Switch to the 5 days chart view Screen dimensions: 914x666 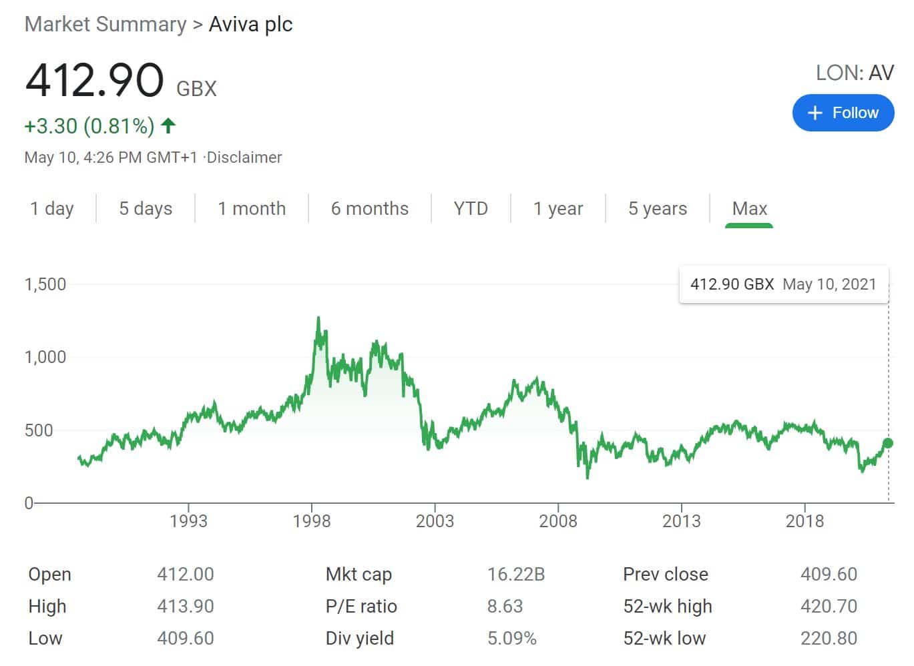(145, 208)
